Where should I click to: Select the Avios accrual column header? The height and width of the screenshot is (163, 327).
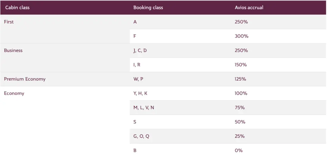pyautogui.click(x=249, y=8)
